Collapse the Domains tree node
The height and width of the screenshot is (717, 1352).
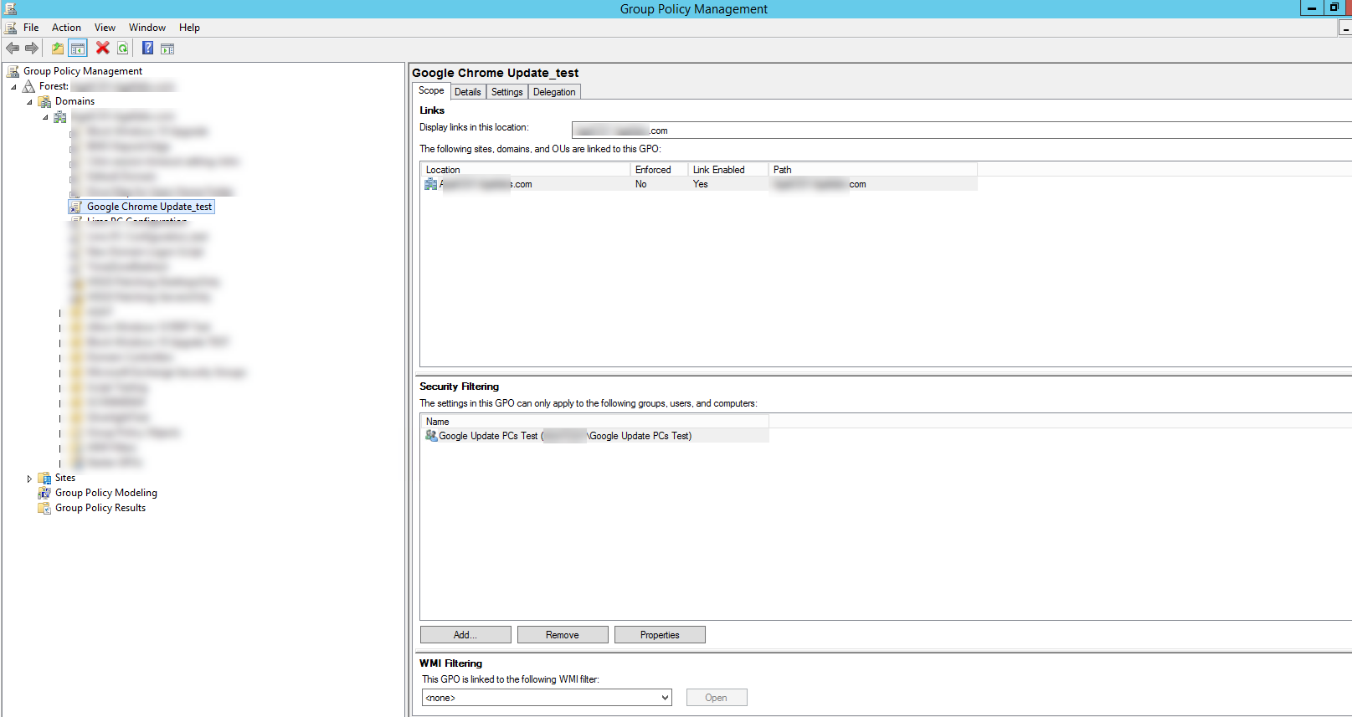[29, 102]
